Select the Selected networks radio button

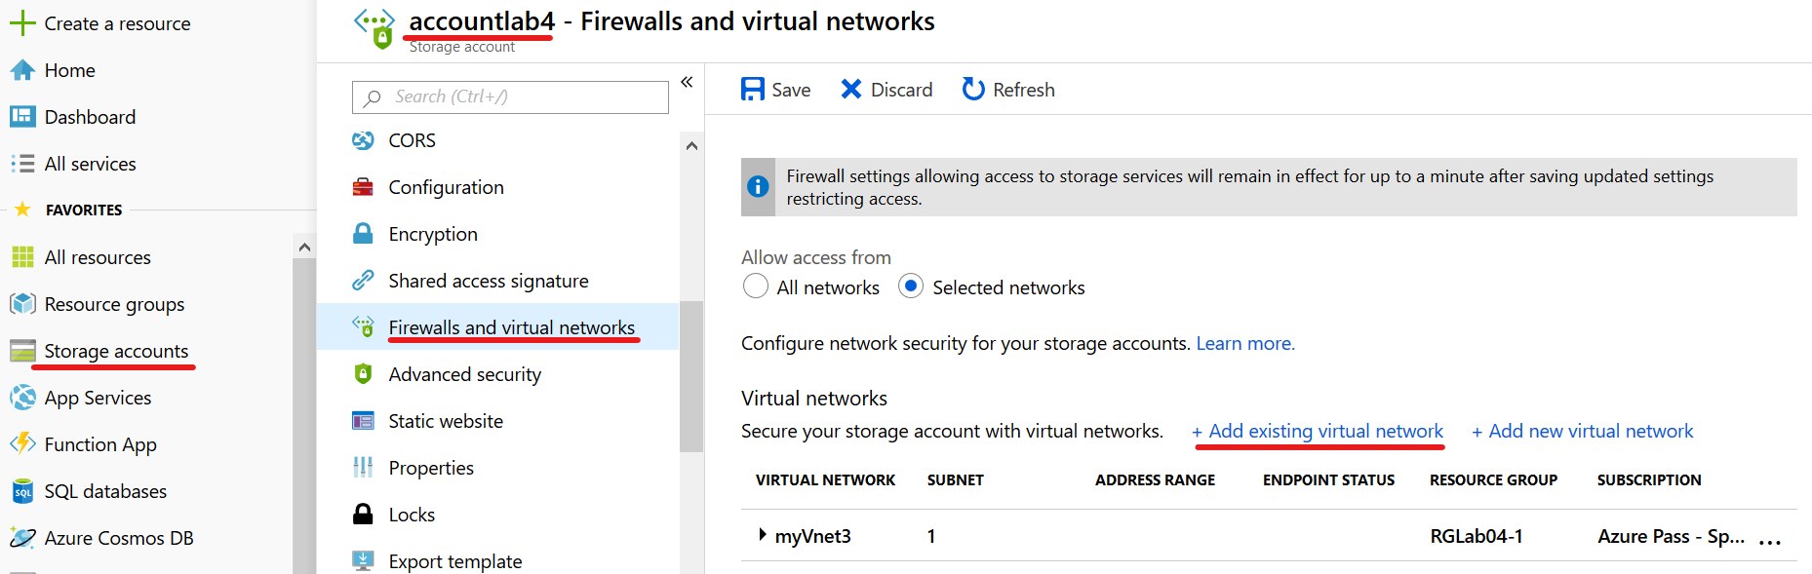911,287
